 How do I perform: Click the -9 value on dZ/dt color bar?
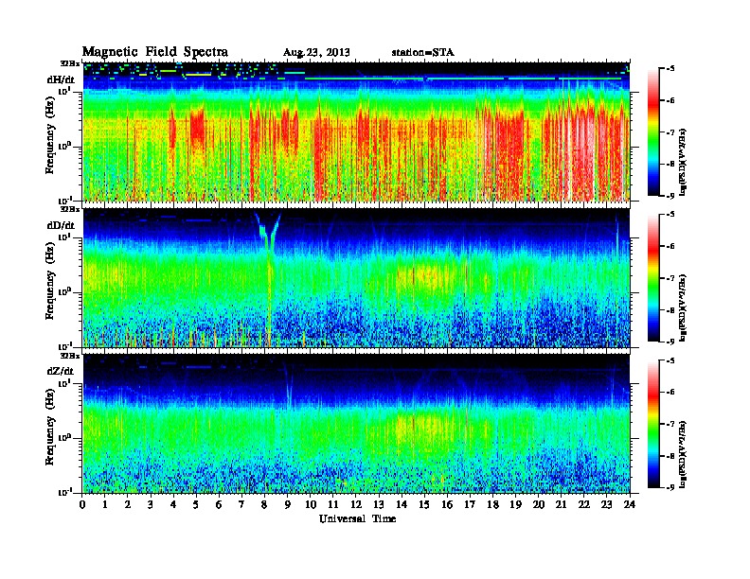pyautogui.click(x=669, y=487)
